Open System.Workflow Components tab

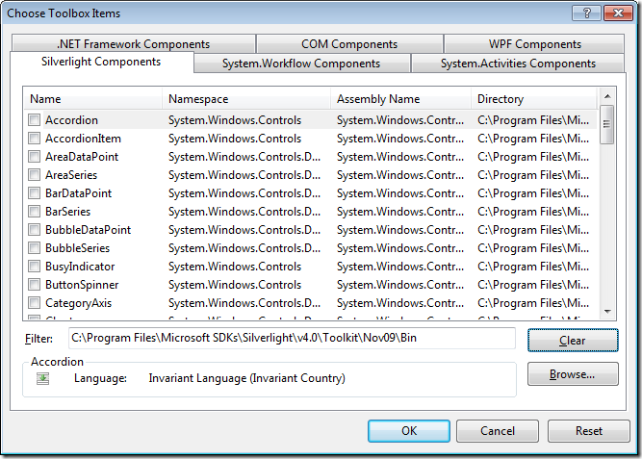[x=301, y=64]
